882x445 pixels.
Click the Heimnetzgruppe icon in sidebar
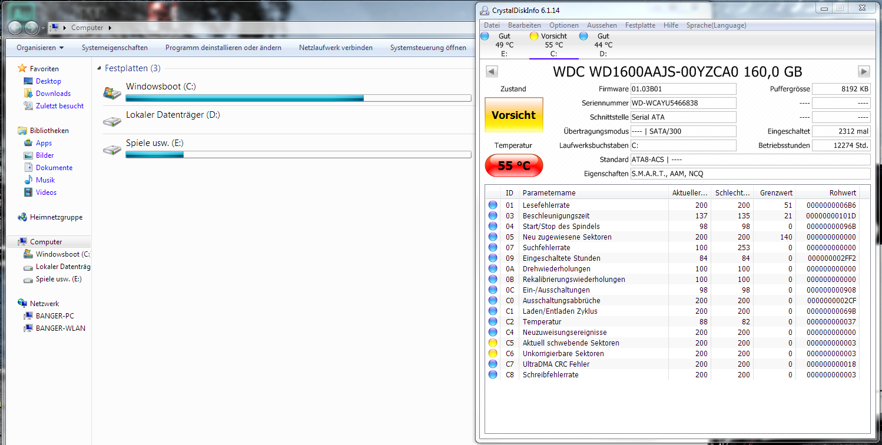tap(22, 217)
